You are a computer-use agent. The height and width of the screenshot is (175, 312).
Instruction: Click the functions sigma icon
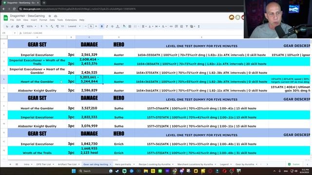198,26
